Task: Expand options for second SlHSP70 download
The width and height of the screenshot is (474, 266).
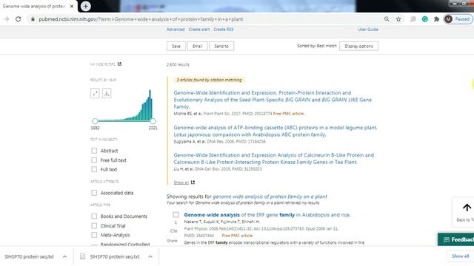Action: click(150, 256)
